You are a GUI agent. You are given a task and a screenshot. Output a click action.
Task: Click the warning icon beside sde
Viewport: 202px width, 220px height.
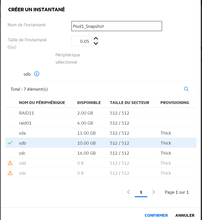(x=10, y=173)
